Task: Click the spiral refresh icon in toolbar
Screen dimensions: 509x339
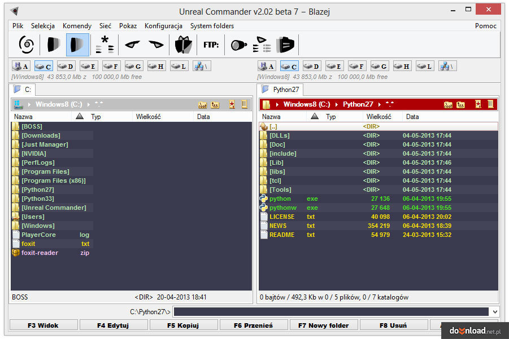Action: 27,45
